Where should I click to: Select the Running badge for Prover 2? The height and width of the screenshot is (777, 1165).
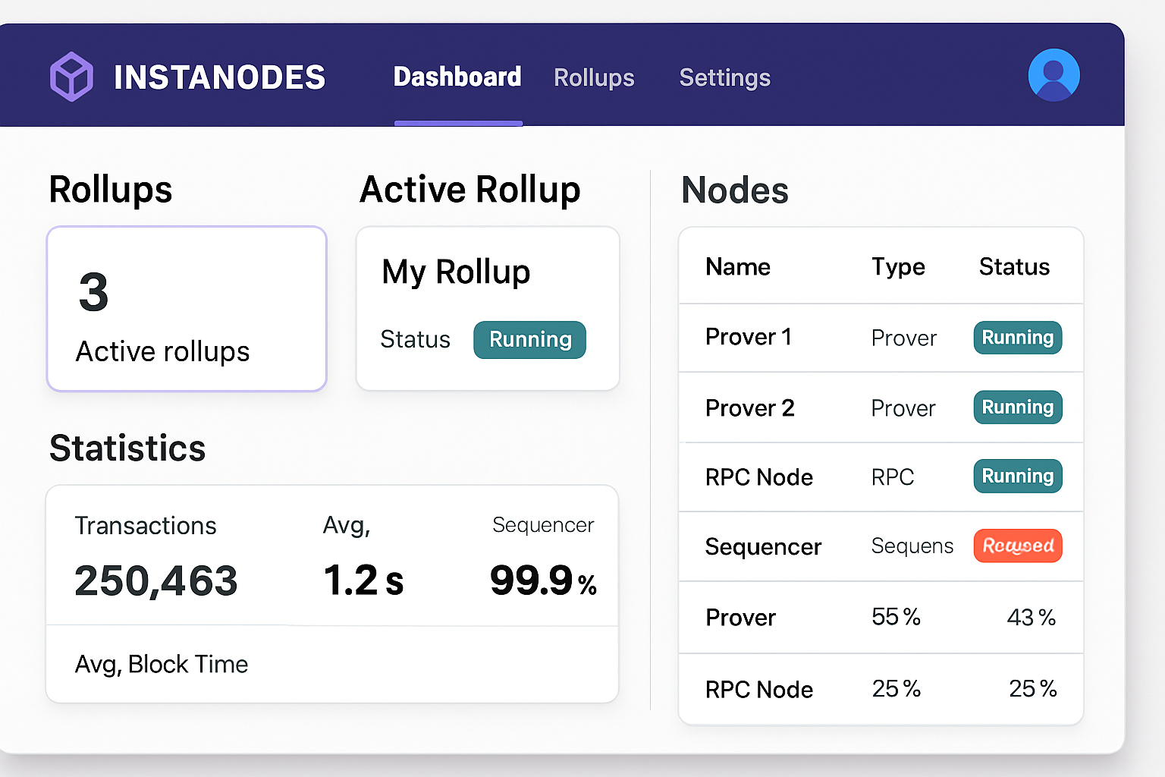(1017, 407)
